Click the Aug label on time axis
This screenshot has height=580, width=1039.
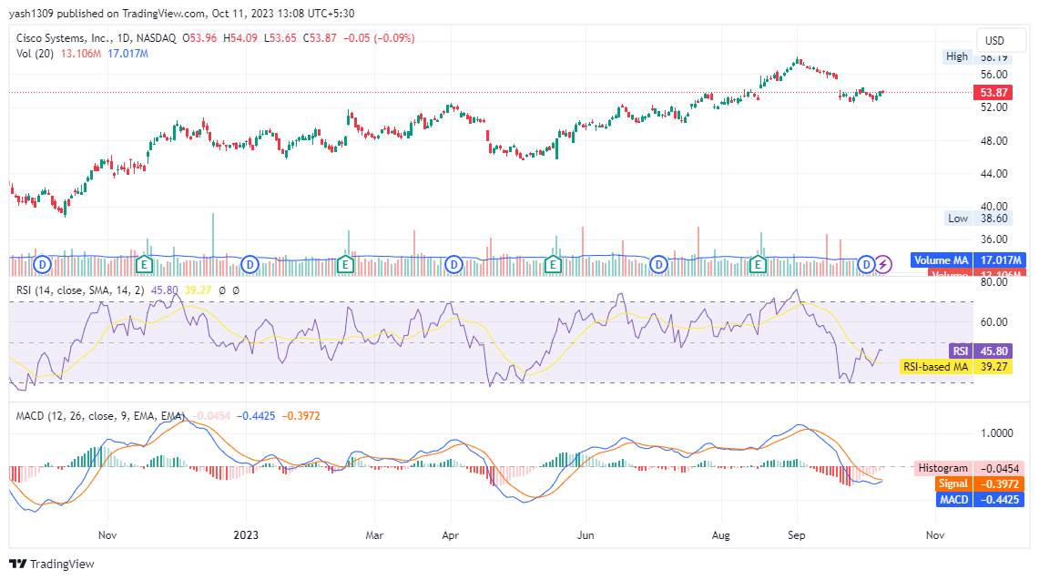(x=721, y=534)
